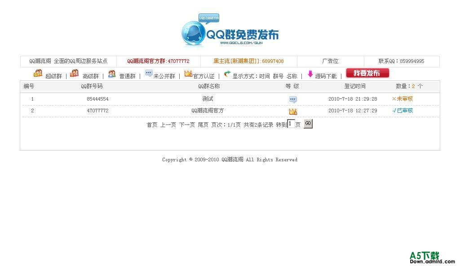Go to 尾页 last page

coord(203,125)
